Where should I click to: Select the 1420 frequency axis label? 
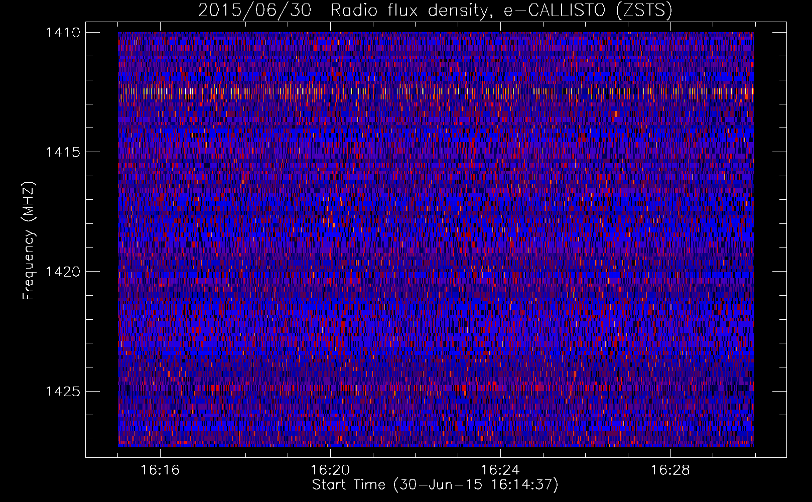(x=63, y=272)
